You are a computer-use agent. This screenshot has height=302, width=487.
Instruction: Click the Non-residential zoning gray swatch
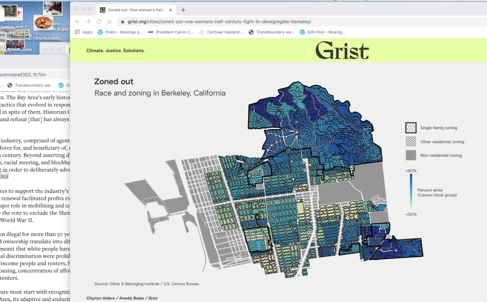pos(410,155)
